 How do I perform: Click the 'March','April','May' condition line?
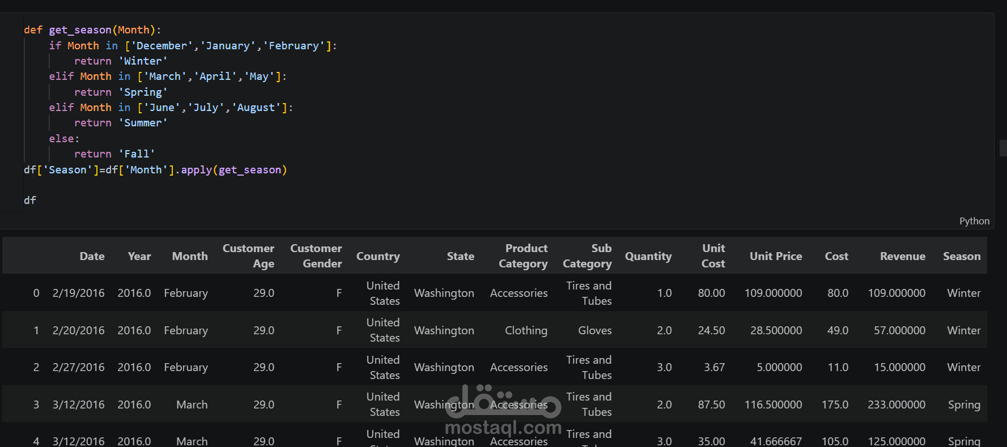coord(168,76)
